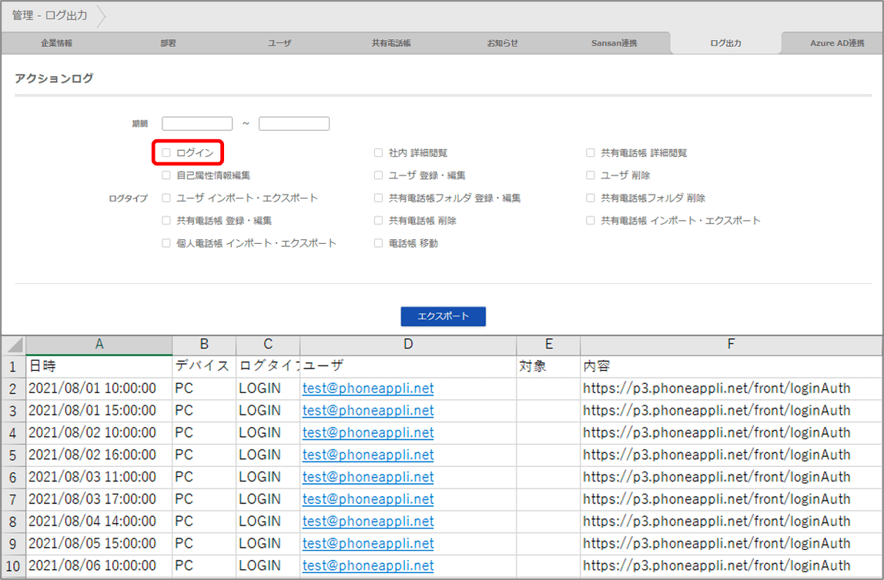This screenshot has width=884, height=580.
Task: Select row 5 header
Action: pyautogui.click(x=13, y=455)
